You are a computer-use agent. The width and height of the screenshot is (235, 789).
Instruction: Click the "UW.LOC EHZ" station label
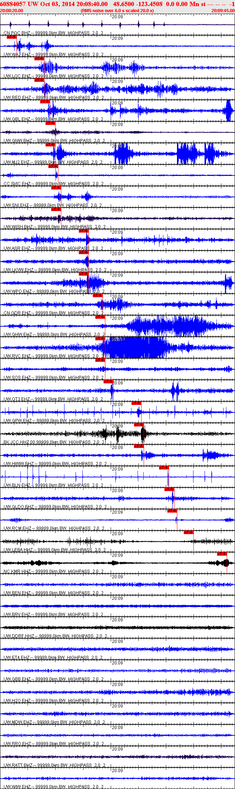[x=17, y=76]
